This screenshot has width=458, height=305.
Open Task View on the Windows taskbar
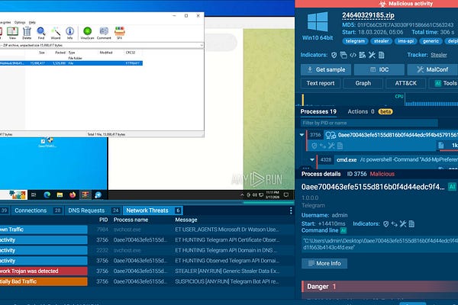tap(34, 195)
